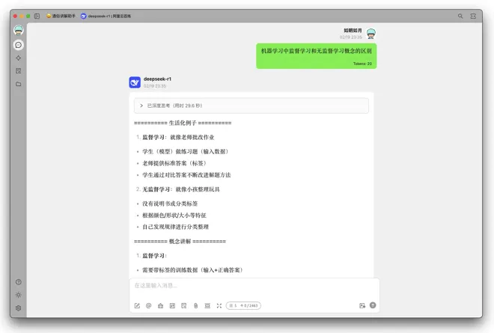Click the search icon in title bar
The height and width of the screenshot is (333, 494).
(460, 16)
